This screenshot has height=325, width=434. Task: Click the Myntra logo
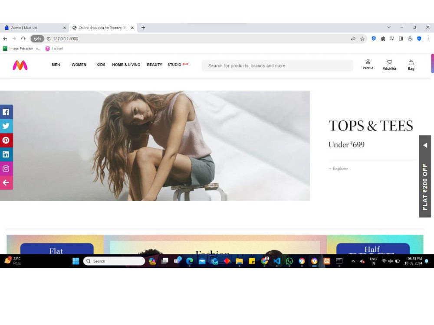[x=20, y=65]
